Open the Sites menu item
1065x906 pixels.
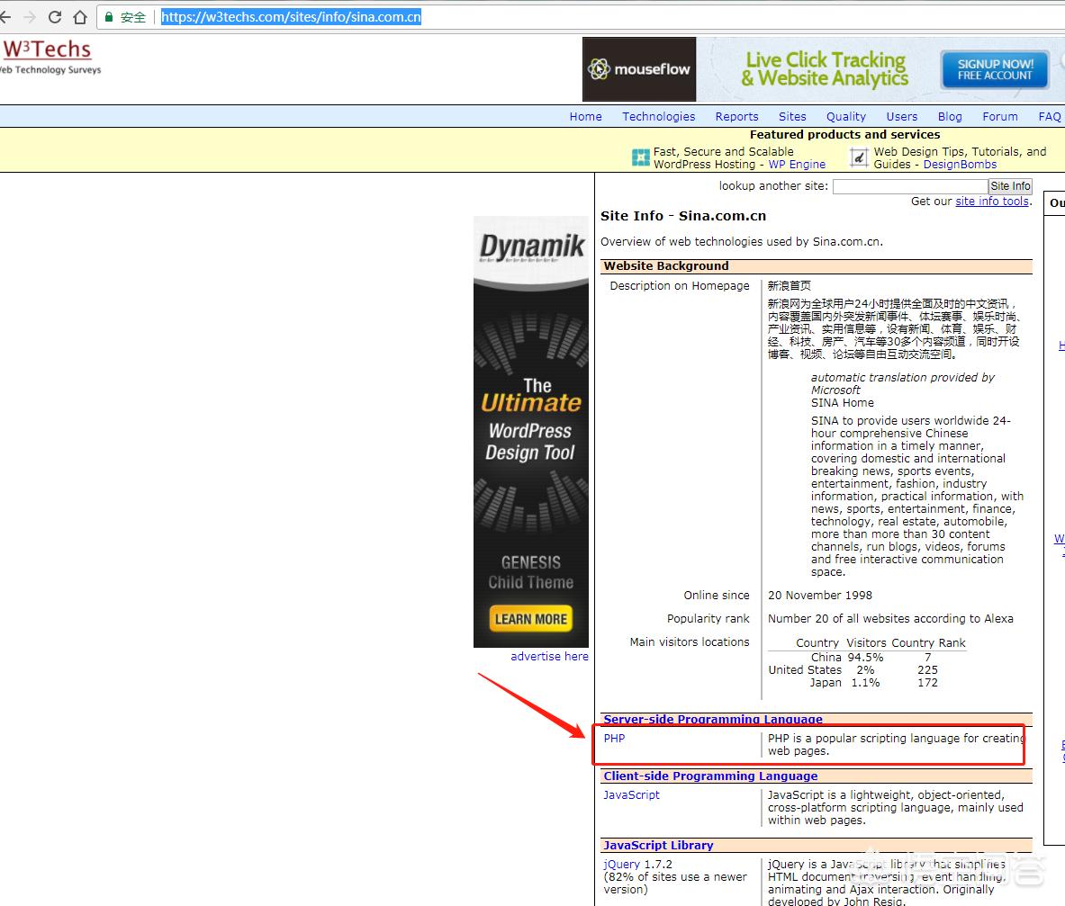(x=792, y=117)
